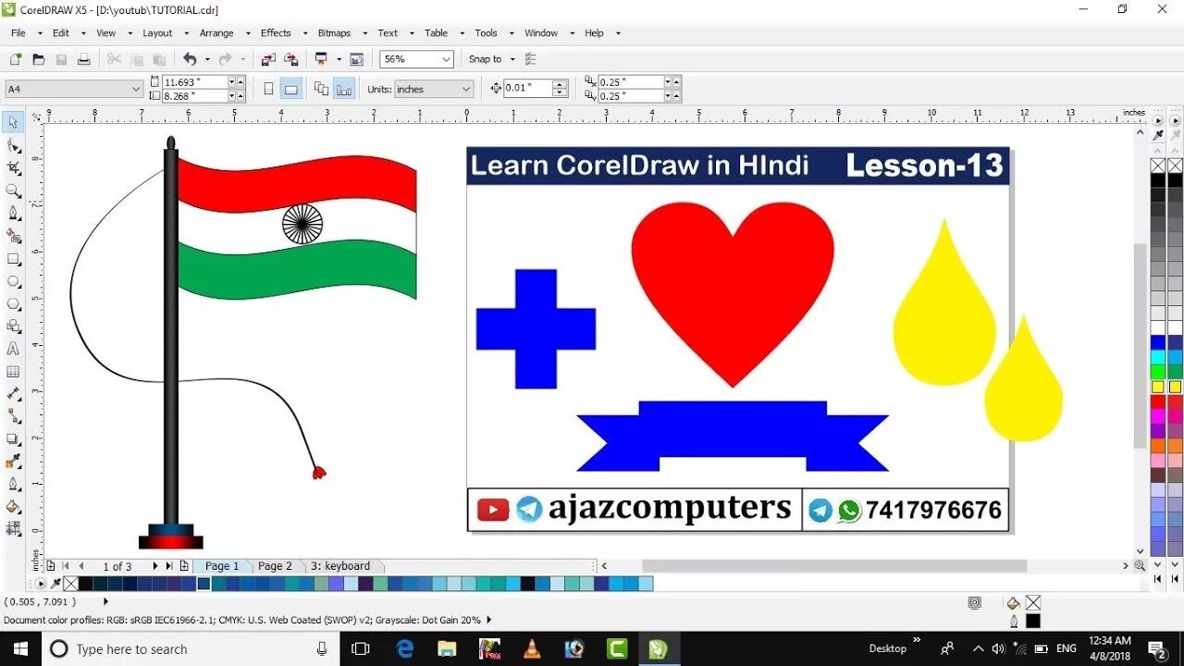1184x666 pixels.
Task: Toggle apply layout to current page
Action: click(344, 89)
